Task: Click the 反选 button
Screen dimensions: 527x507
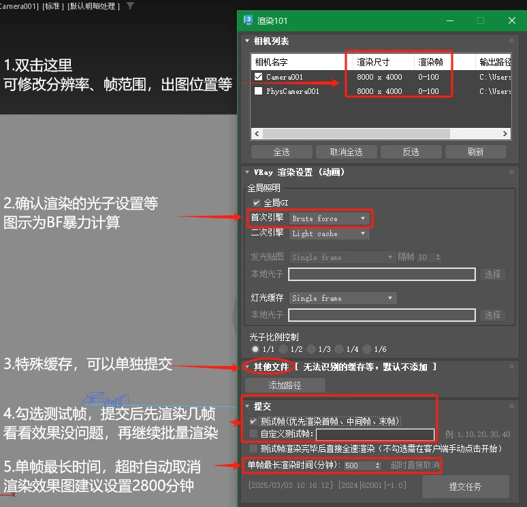Action: 411,152
